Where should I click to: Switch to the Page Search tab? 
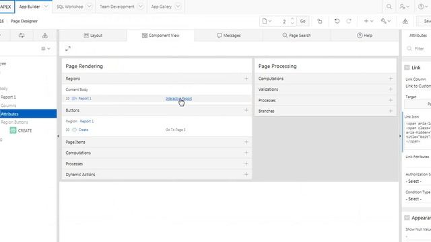coord(296,36)
